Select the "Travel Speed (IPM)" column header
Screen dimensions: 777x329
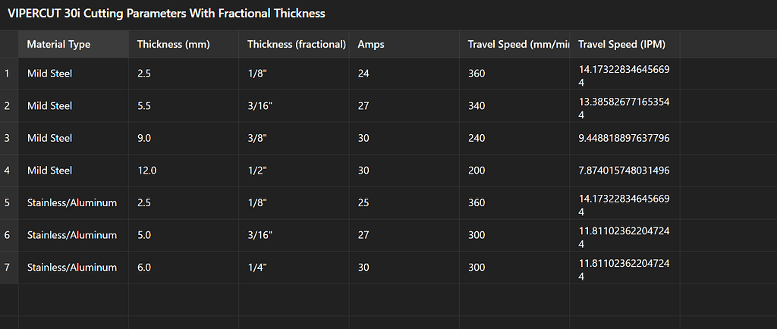coord(621,45)
